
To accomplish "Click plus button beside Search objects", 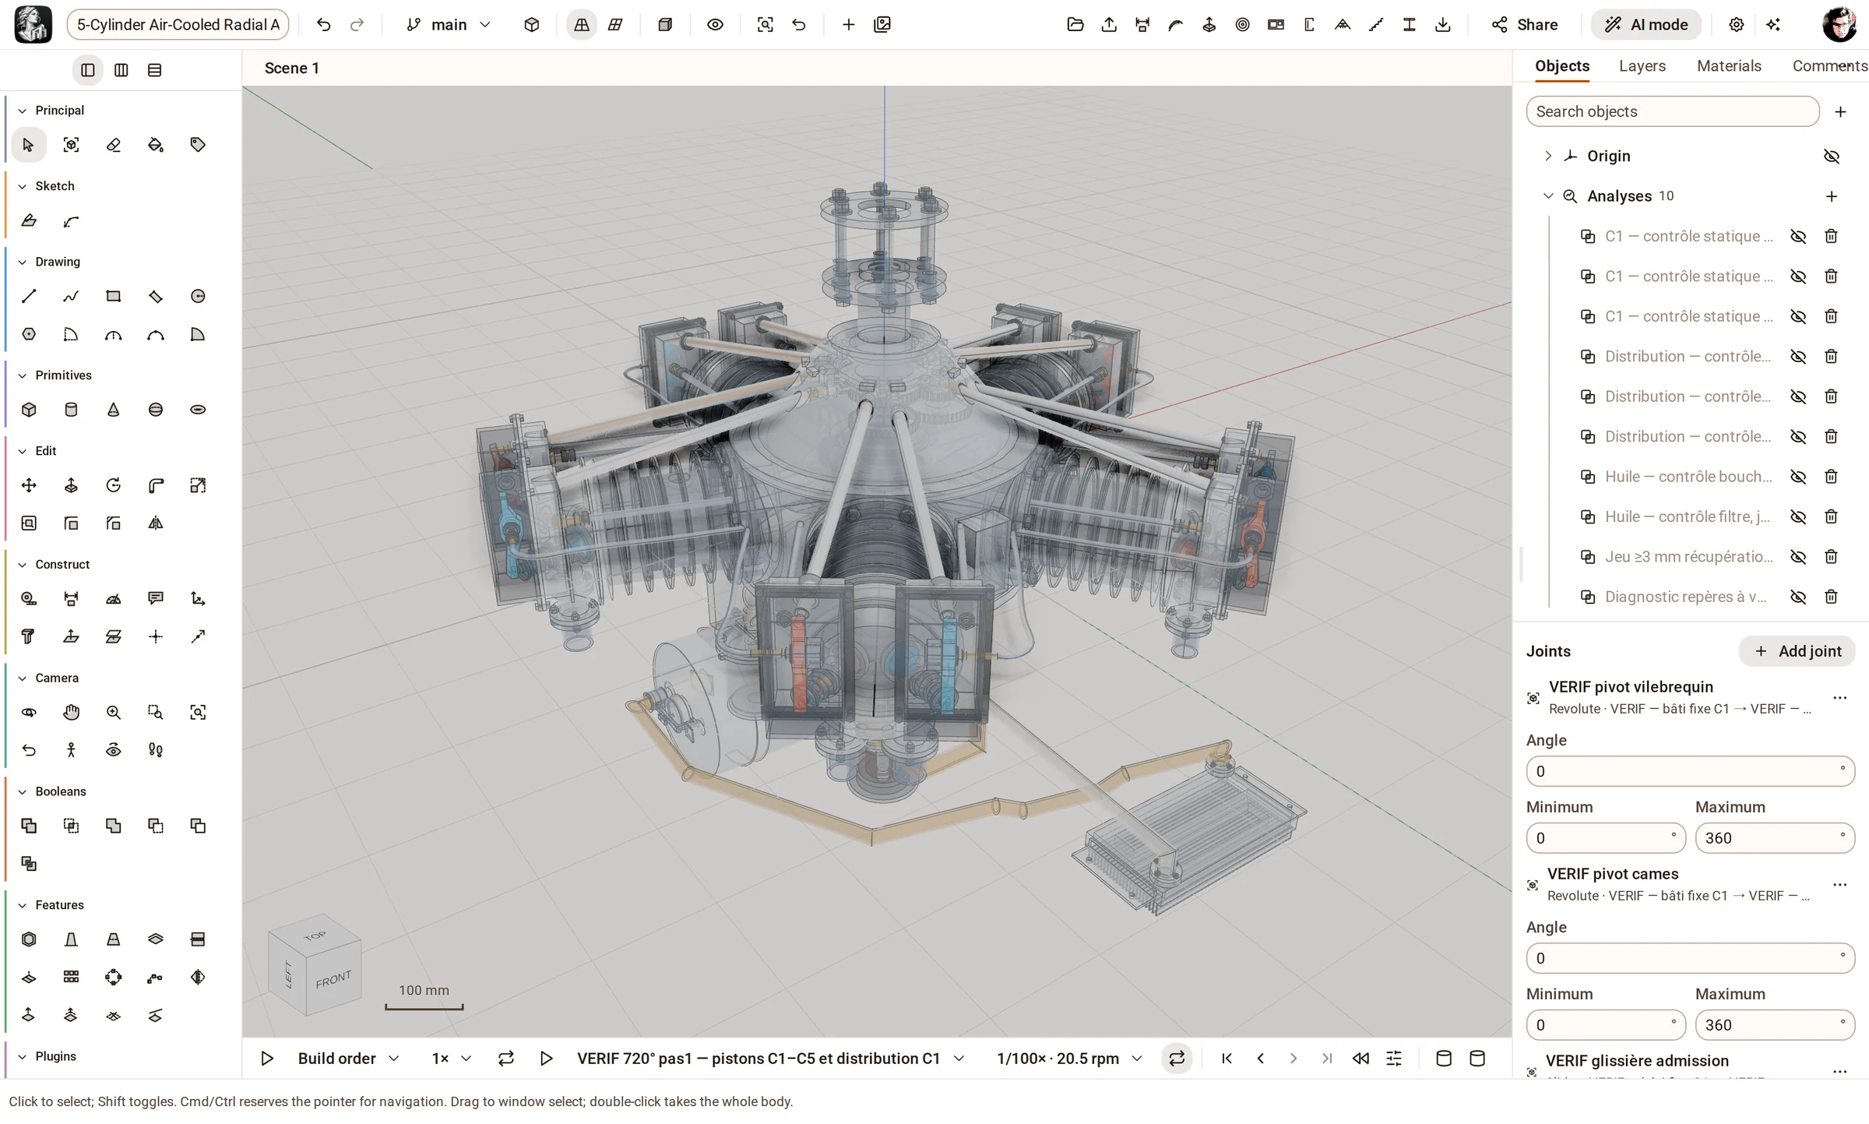I will tap(1841, 112).
